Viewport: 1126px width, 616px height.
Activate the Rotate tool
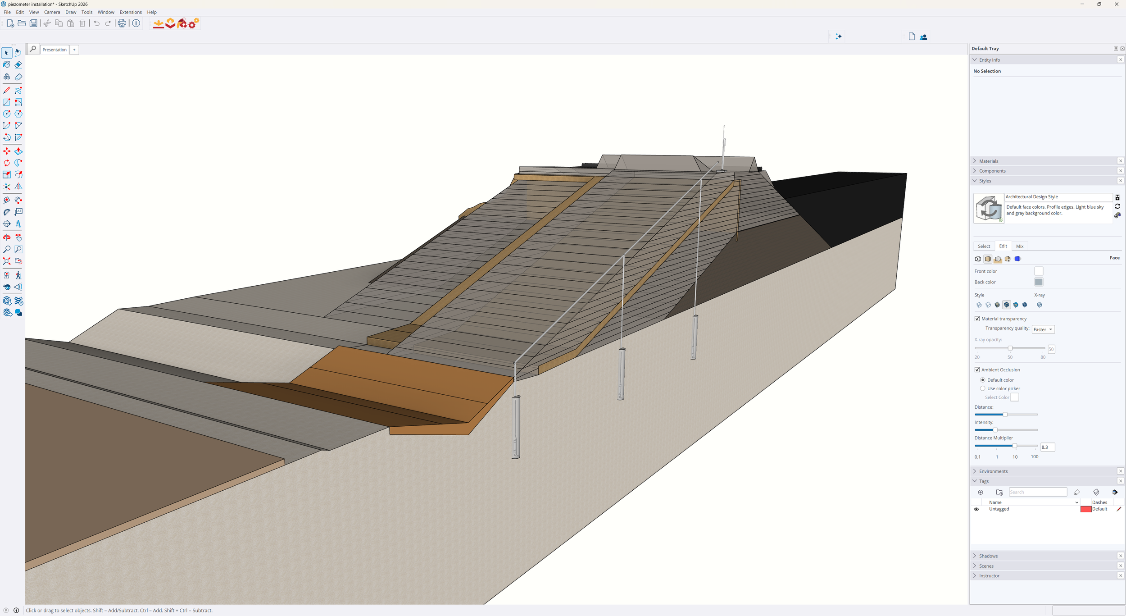pyautogui.click(x=7, y=163)
